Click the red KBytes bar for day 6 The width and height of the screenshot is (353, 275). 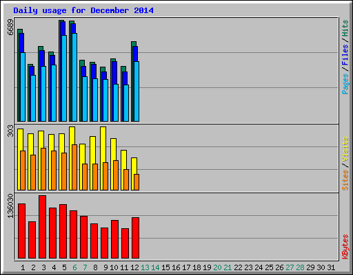click(x=73, y=234)
